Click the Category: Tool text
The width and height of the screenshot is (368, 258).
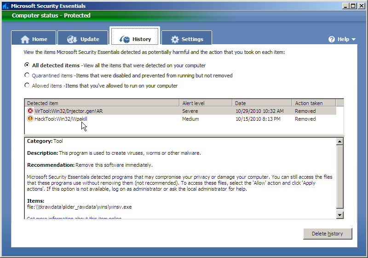pos(45,141)
